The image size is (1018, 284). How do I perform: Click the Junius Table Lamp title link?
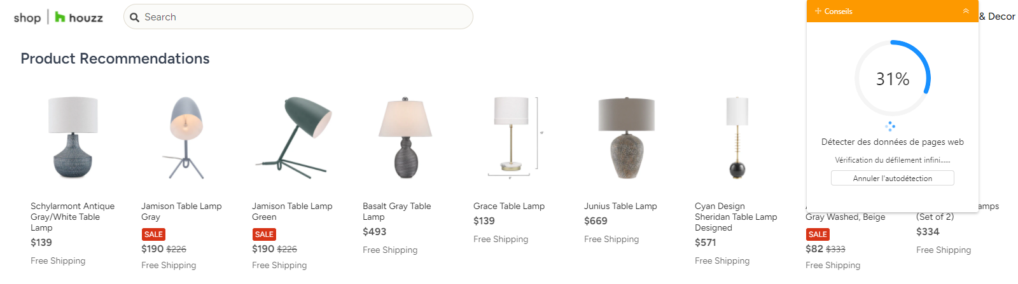click(x=620, y=206)
